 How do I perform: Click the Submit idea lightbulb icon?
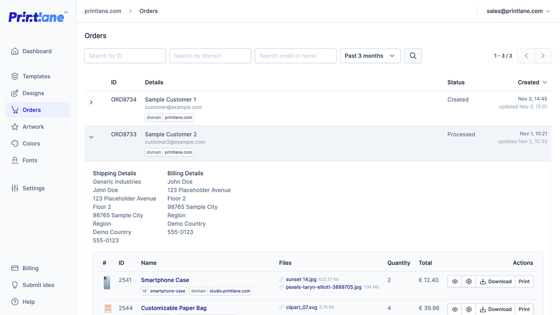click(x=14, y=285)
